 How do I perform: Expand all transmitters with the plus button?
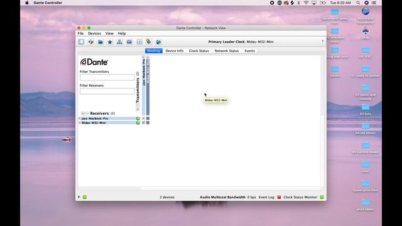click(x=138, y=109)
